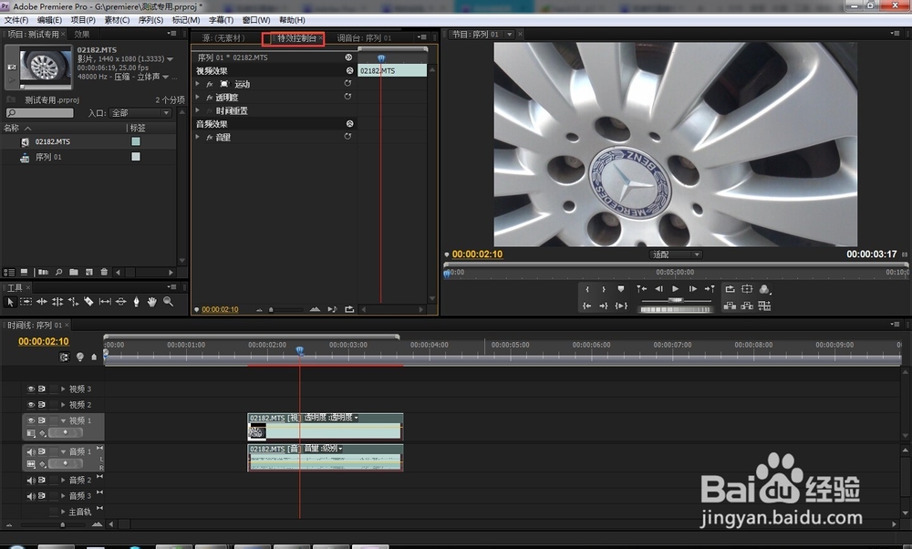Hide Video 3 track with eye toggle
This screenshot has width=912, height=549.
coord(31,388)
